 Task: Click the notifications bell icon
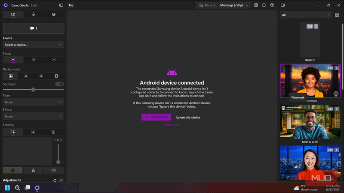pos(264,5)
